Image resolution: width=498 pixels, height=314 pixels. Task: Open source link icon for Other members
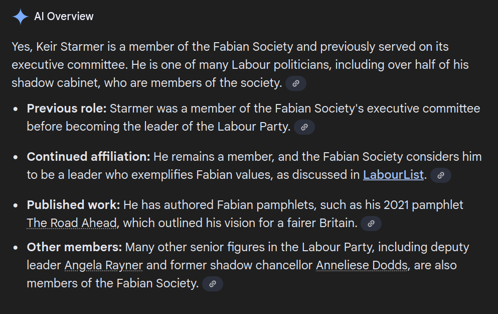(x=212, y=284)
